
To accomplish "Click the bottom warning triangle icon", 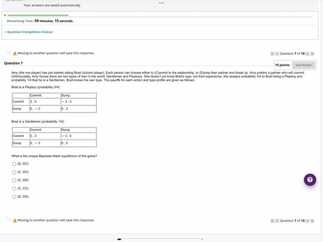I will (15, 220).
